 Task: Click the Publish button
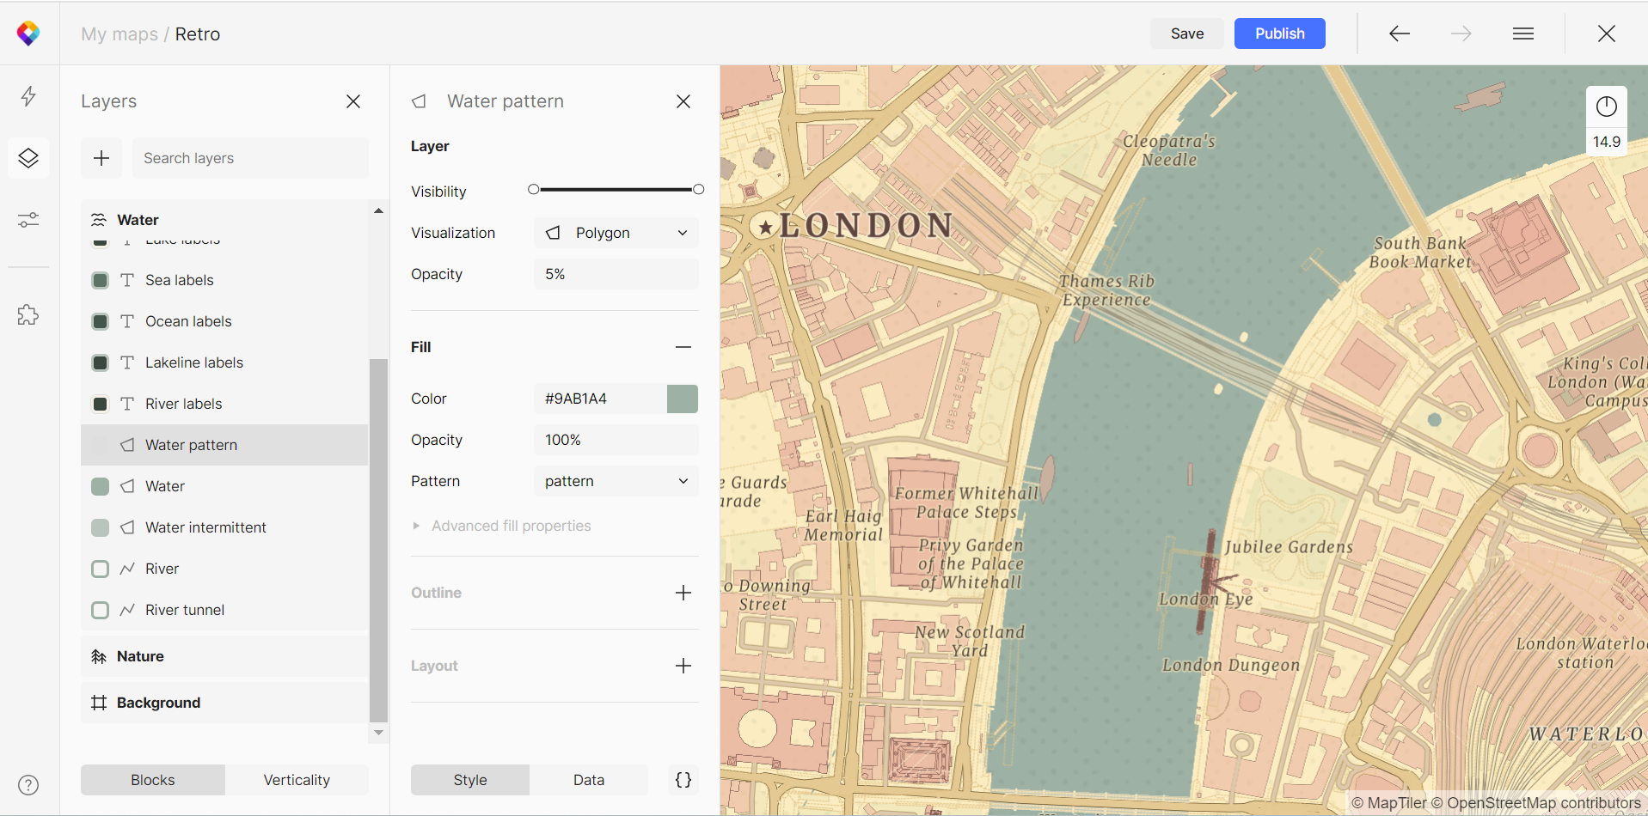pos(1279,33)
